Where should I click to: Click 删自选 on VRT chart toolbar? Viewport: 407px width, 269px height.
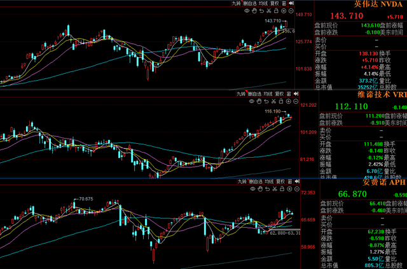(254, 93)
